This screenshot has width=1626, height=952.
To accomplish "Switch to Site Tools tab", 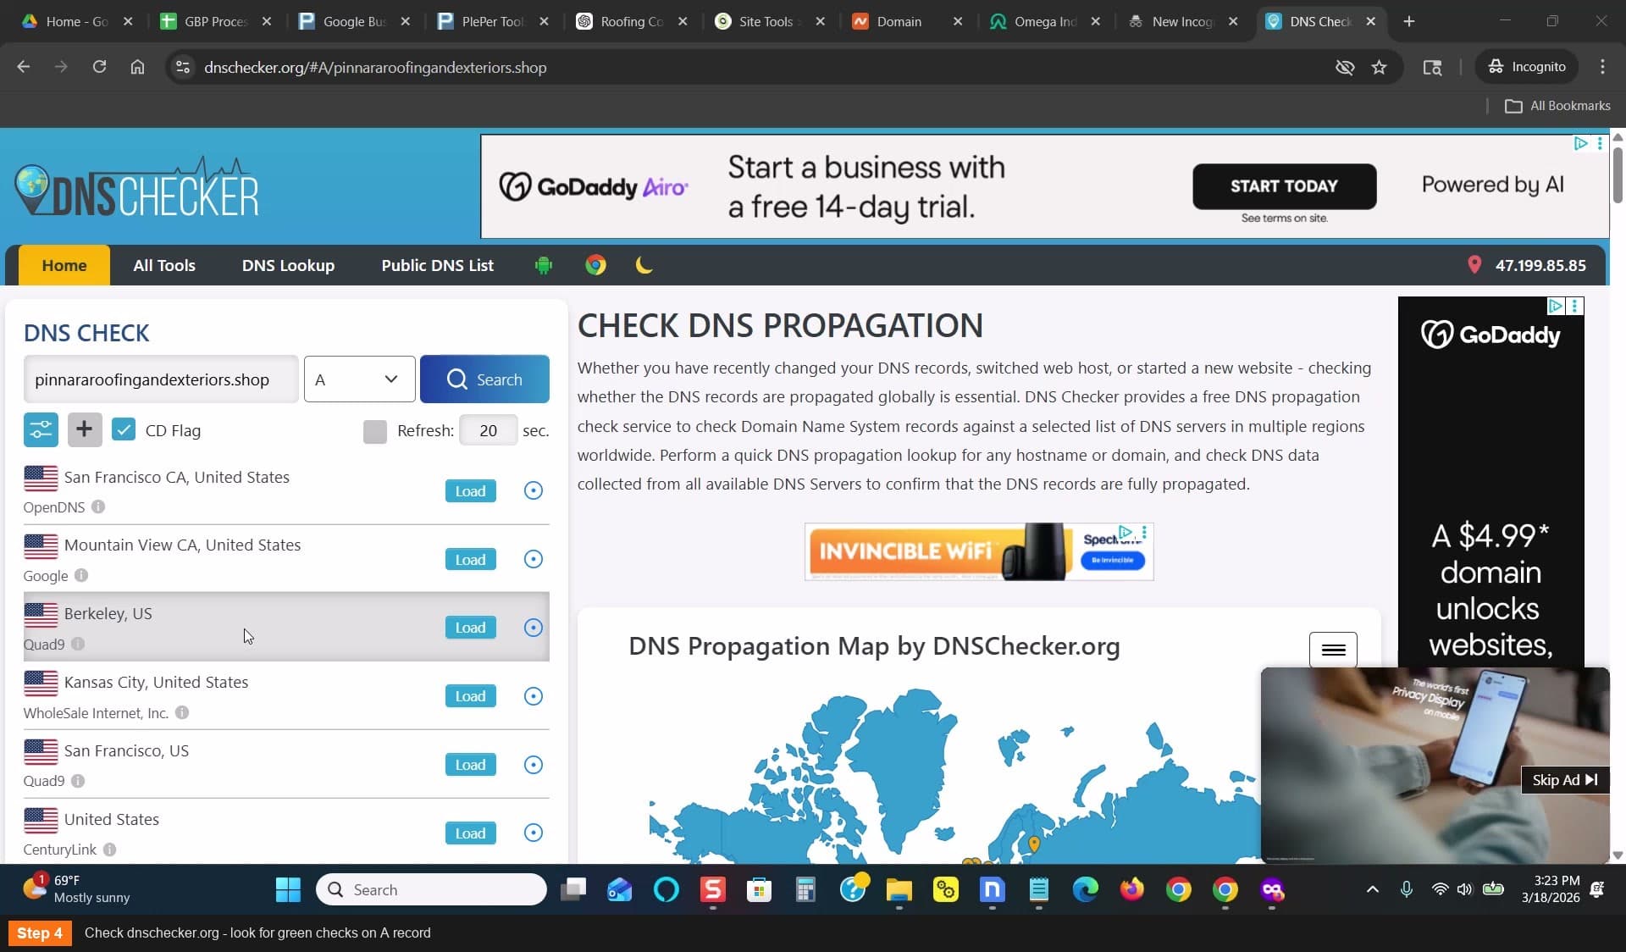I will click(769, 21).
